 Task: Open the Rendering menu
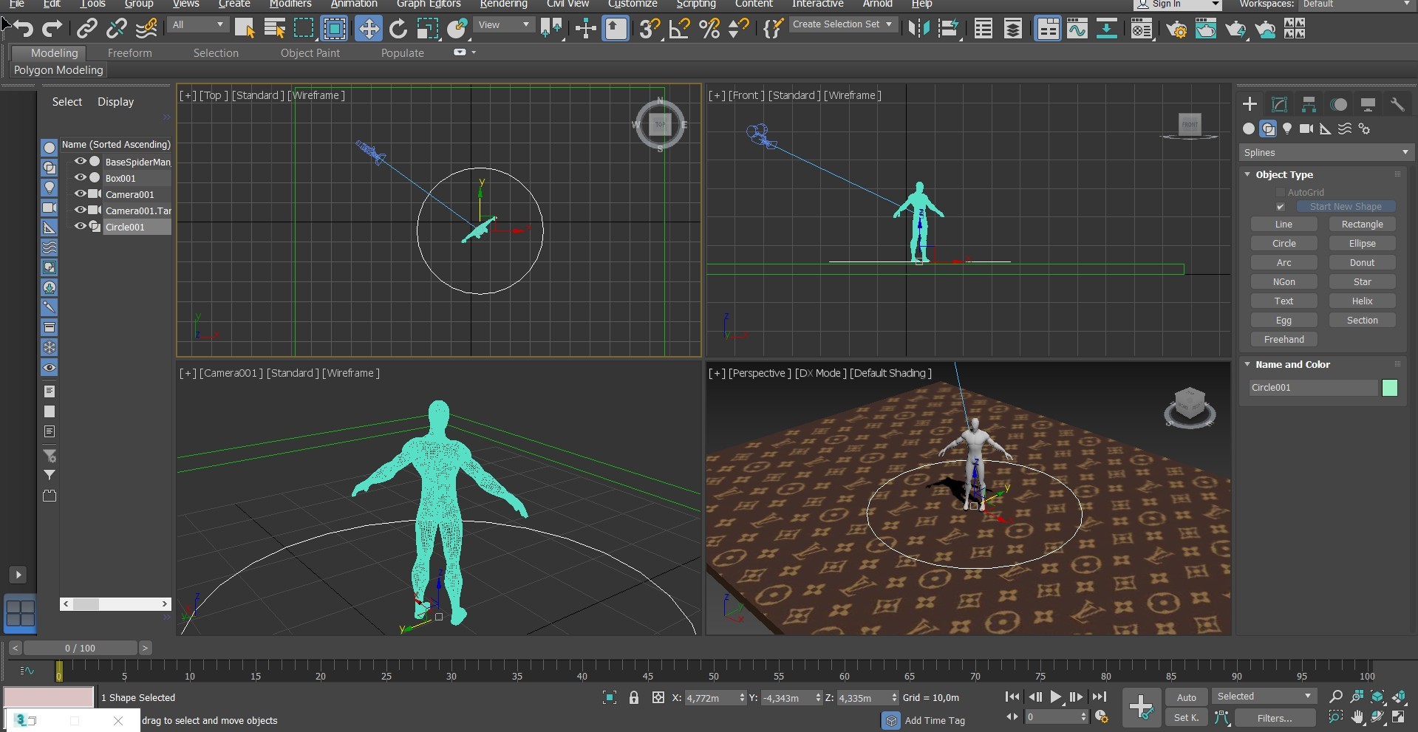pos(503,4)
